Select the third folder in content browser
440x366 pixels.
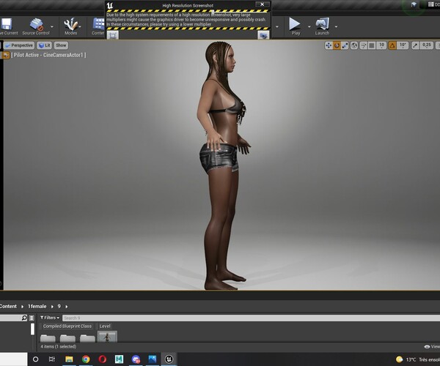(87, 337)
